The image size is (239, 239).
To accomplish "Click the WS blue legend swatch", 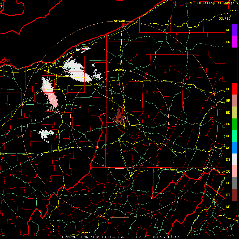I will tap(234, 148).
